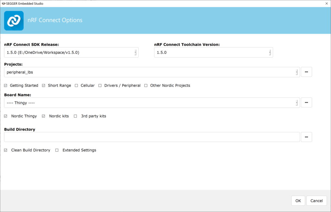Click inside the Build Directory text field

(x=152, y=137)
